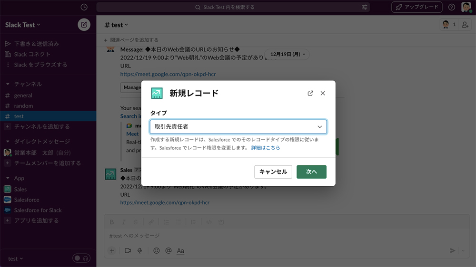
Task: Click the 次へ button
Action: (x=311, y=172)
